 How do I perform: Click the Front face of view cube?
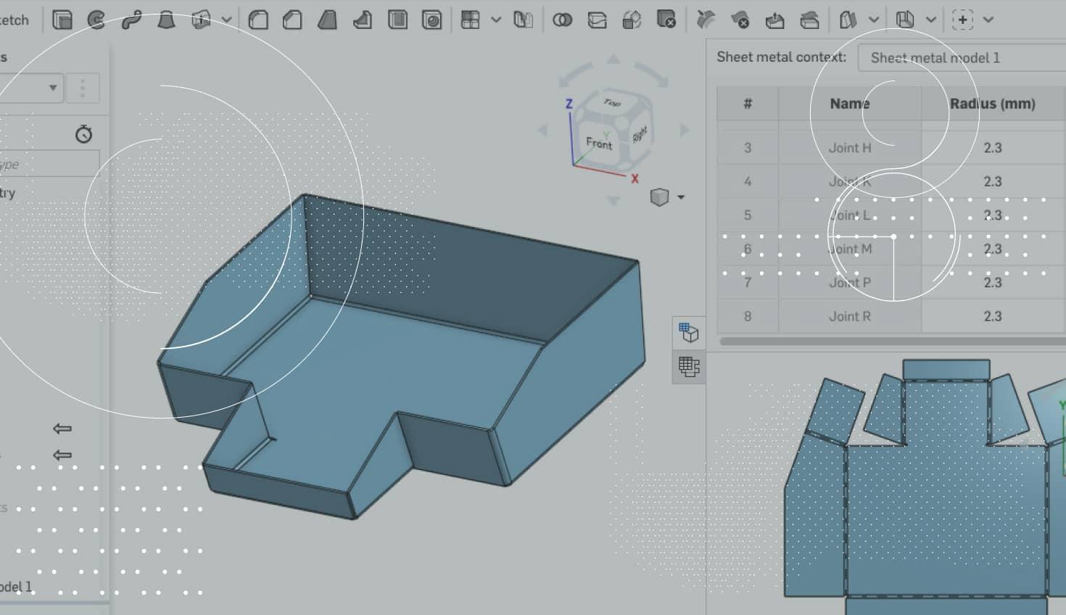click(x=599, y=144)
